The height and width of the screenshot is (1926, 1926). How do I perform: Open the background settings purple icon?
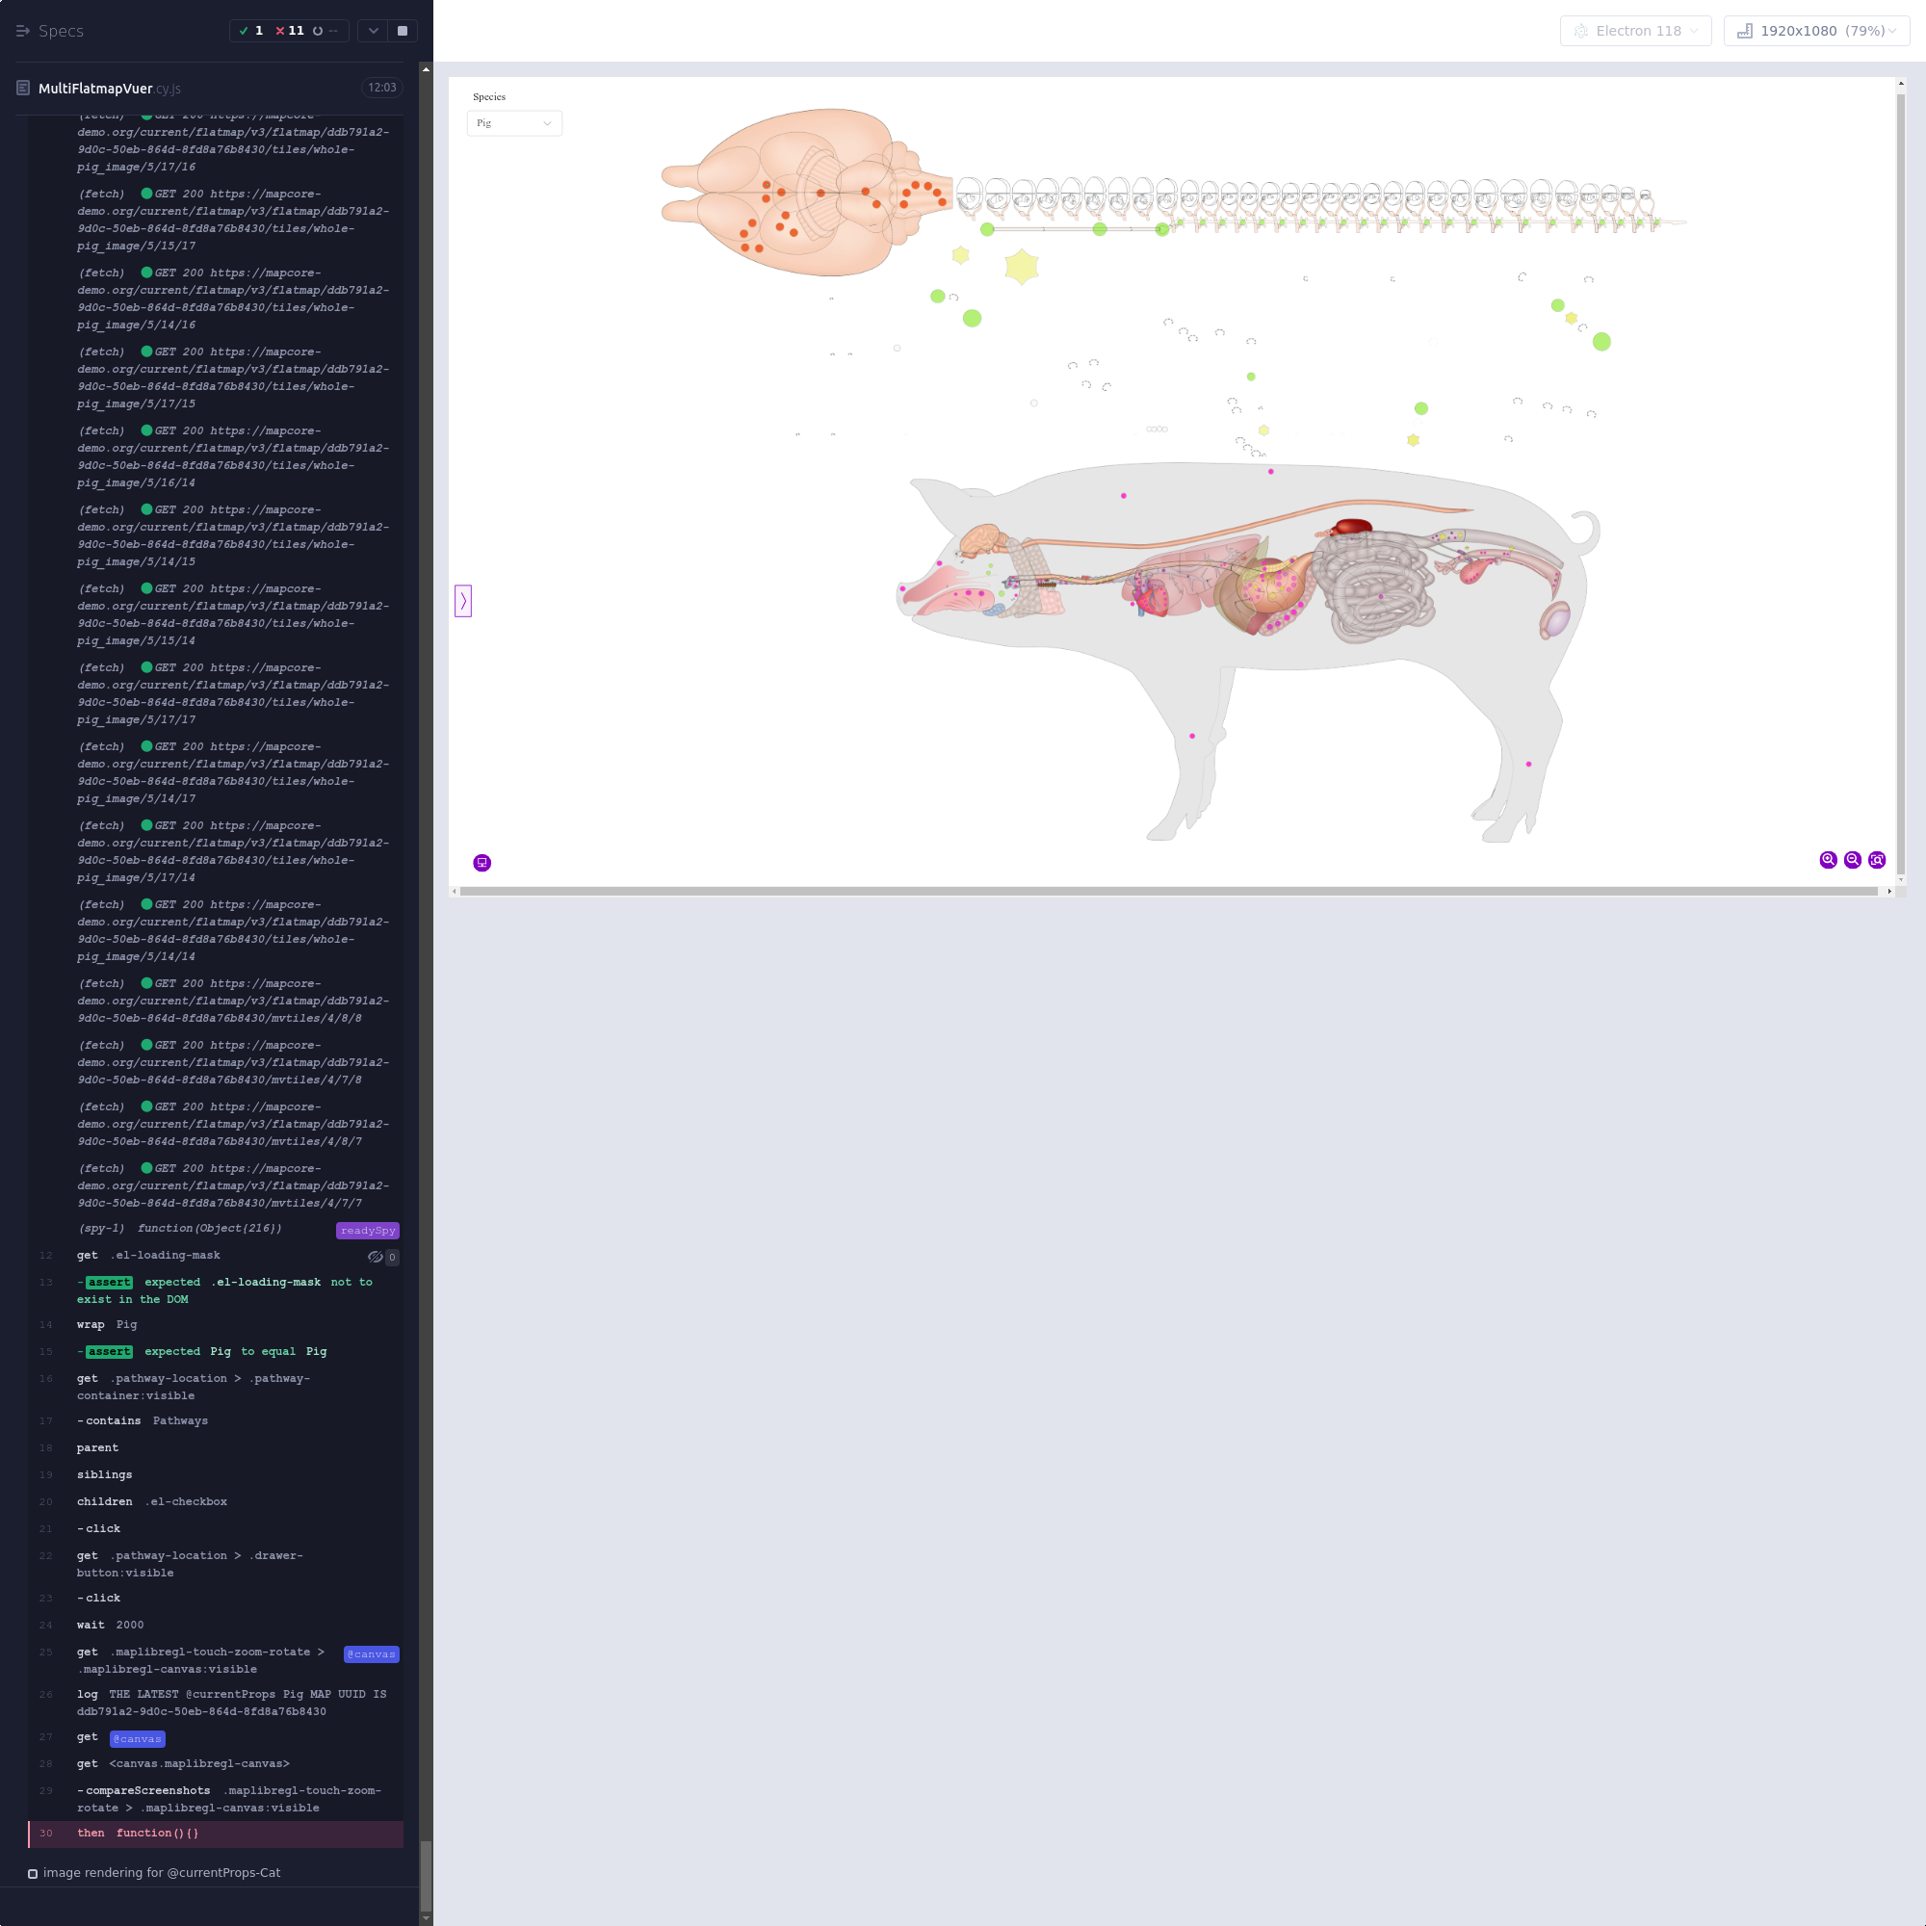481,862
